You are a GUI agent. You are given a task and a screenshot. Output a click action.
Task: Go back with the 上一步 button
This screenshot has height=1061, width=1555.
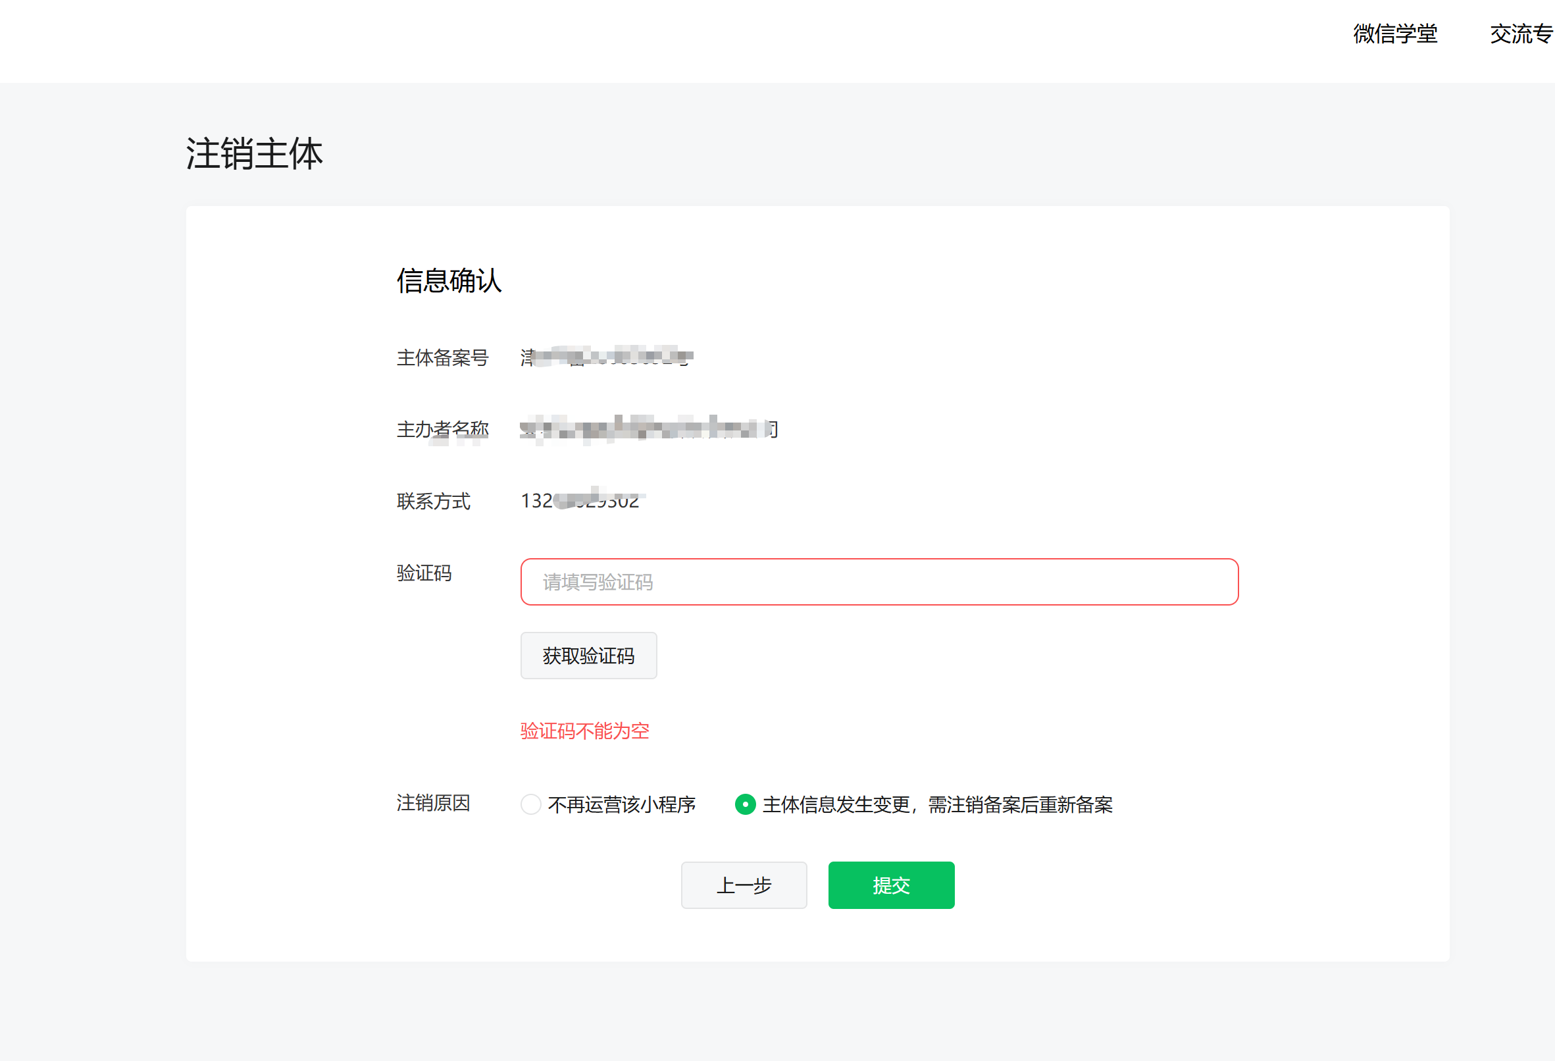[x=744, y=885]
